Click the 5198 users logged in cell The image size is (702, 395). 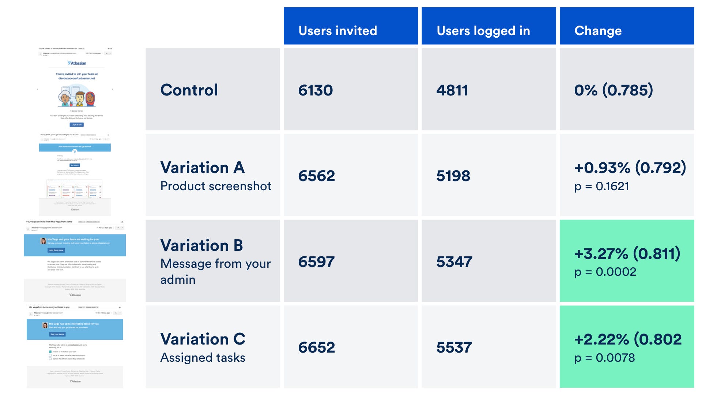coord(489,175)
